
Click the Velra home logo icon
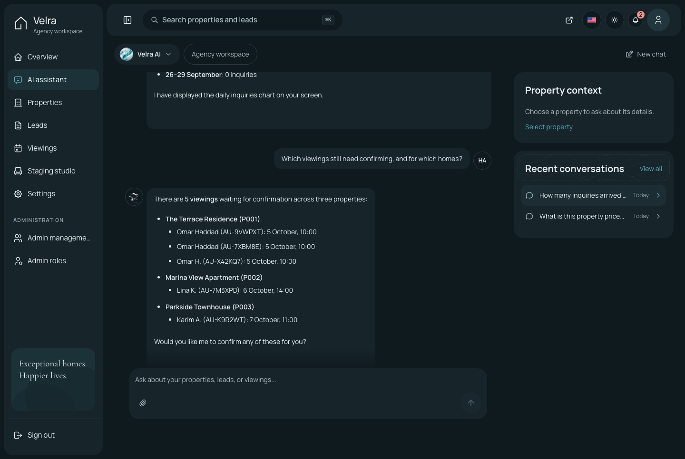[x=20, y=24]
